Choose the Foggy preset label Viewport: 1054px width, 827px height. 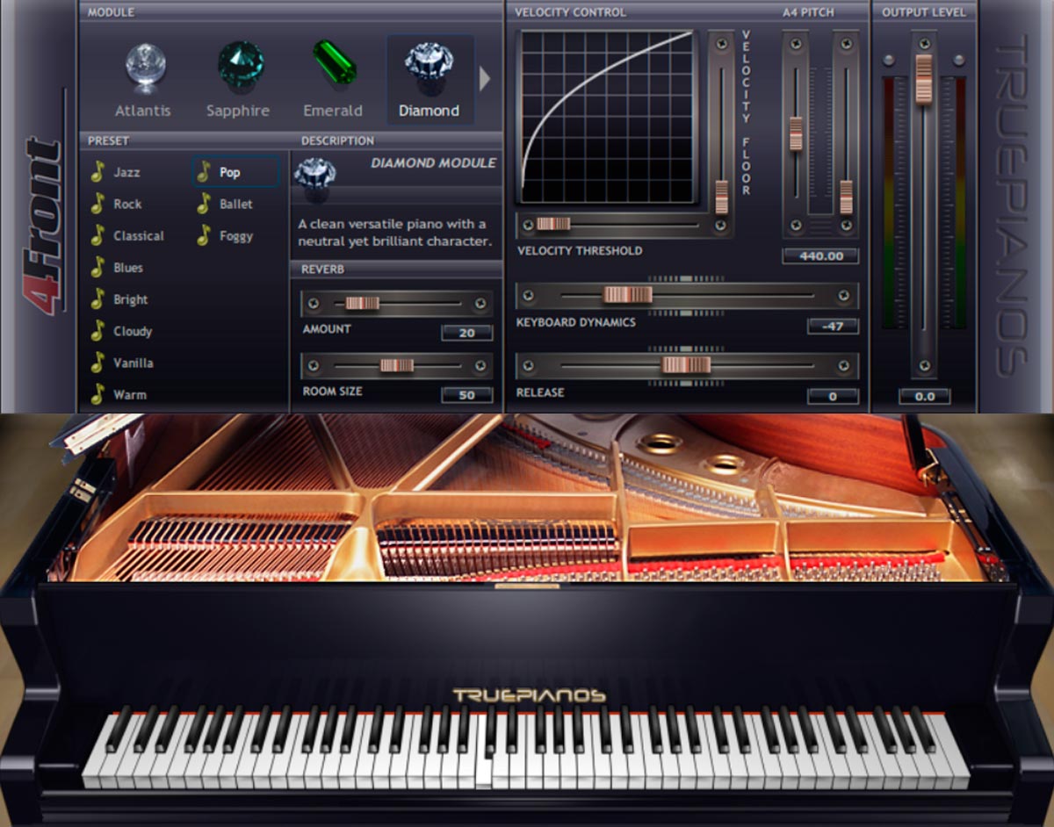pos(236,236)
